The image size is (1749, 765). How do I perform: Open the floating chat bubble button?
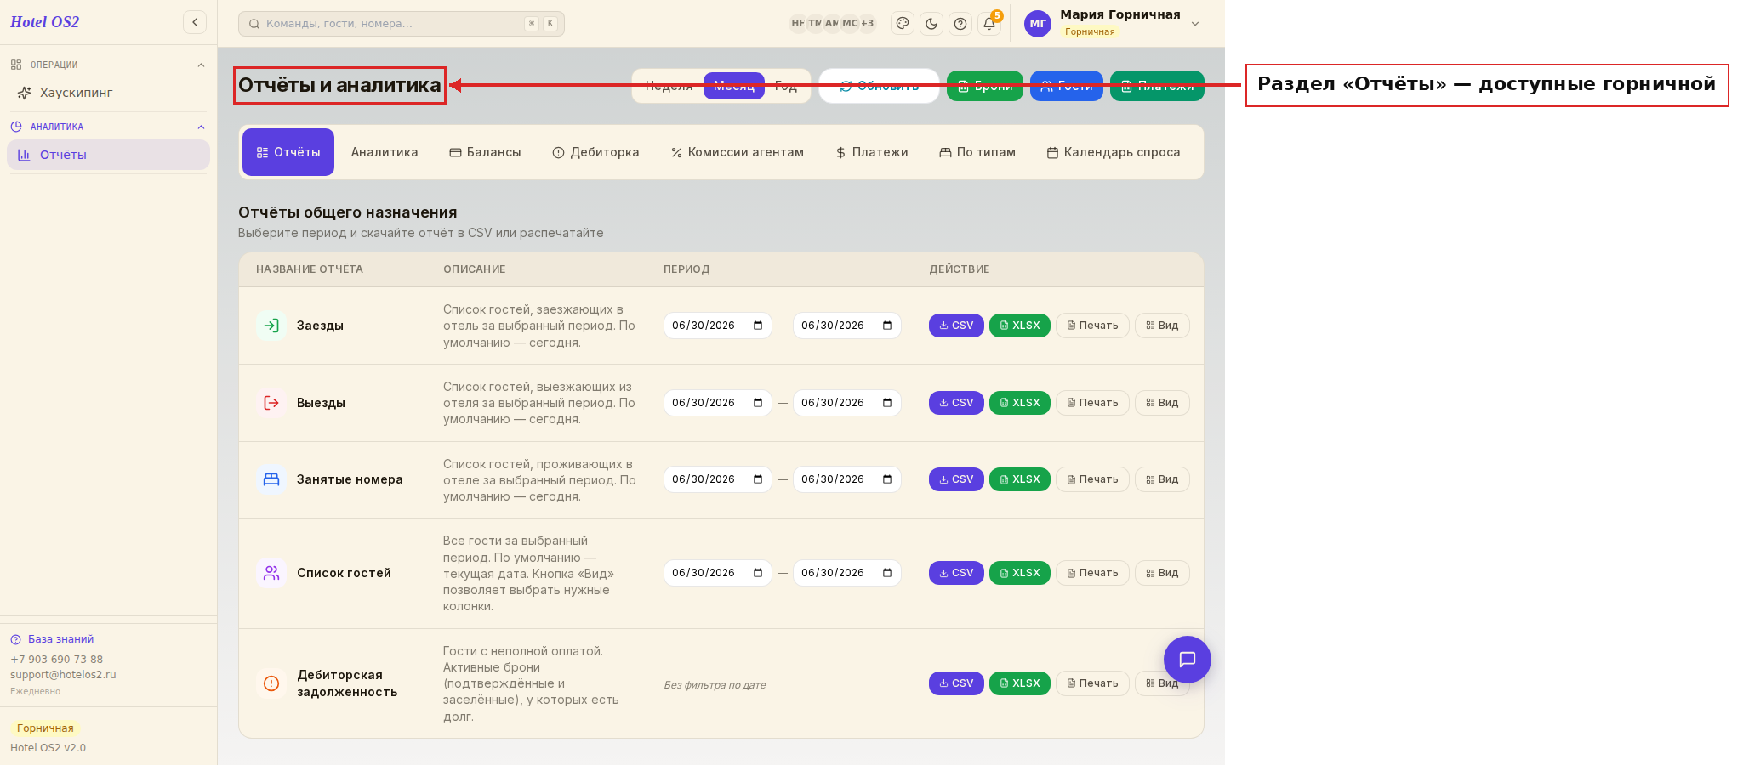tap(1188, 660)
